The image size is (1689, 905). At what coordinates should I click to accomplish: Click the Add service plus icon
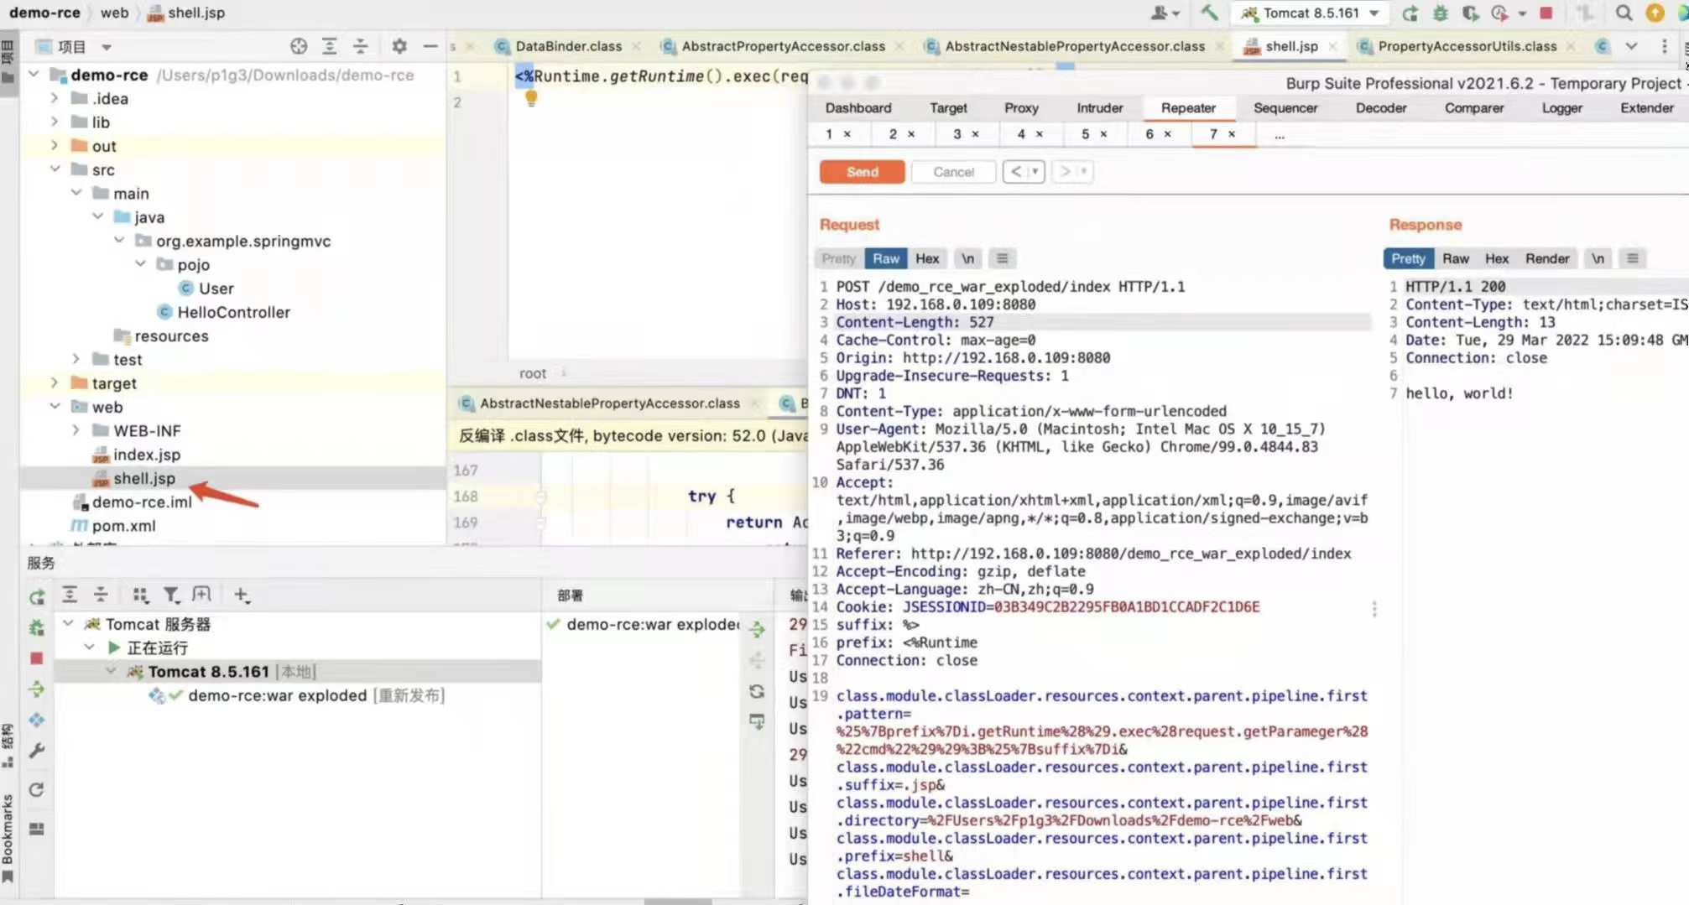[242, 595]
